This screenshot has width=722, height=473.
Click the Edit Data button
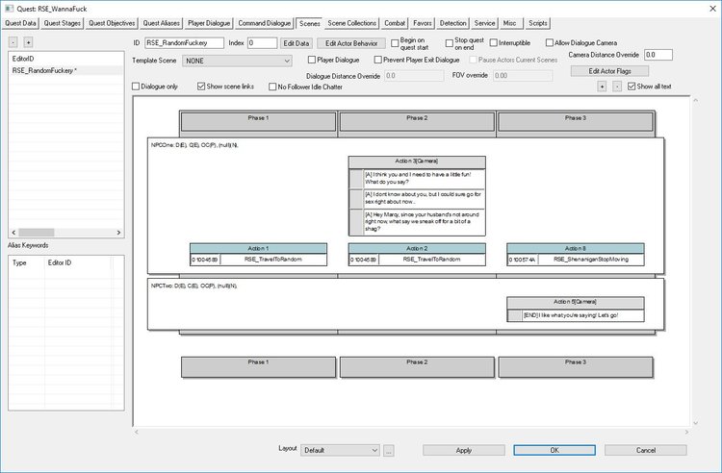tap(297, 43)
